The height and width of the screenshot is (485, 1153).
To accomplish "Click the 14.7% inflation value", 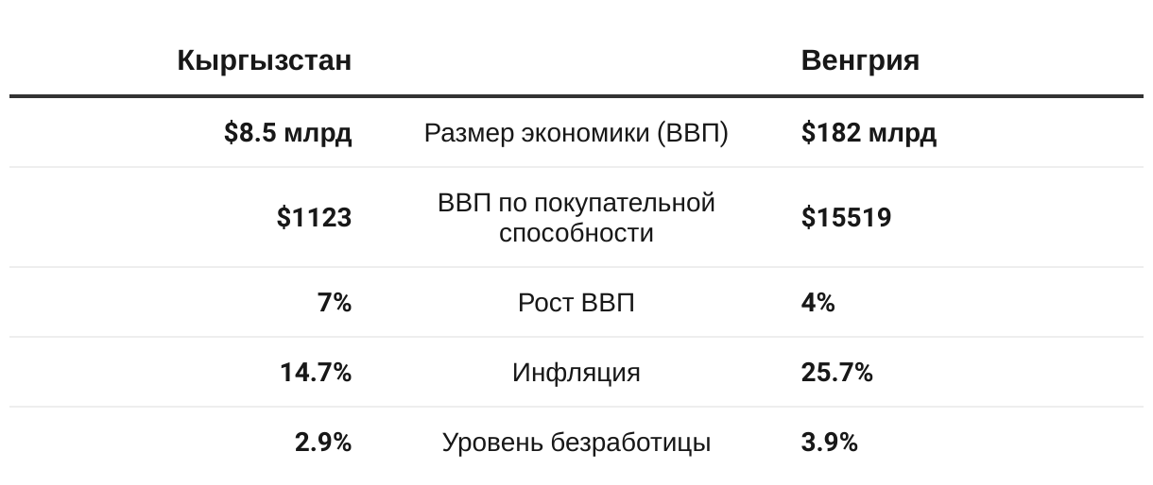I will point(316,373).
